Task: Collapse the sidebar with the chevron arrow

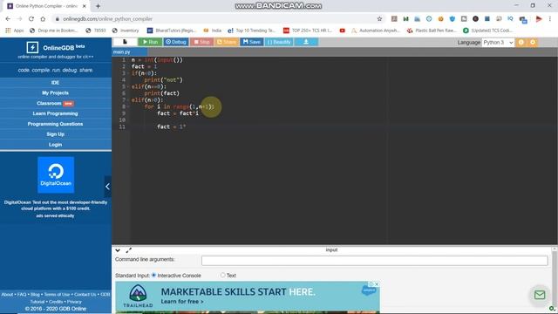Action: click(107, 187)
